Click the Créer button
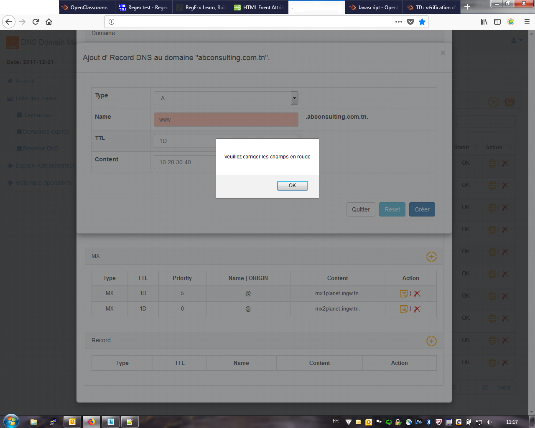 [422, 209]
